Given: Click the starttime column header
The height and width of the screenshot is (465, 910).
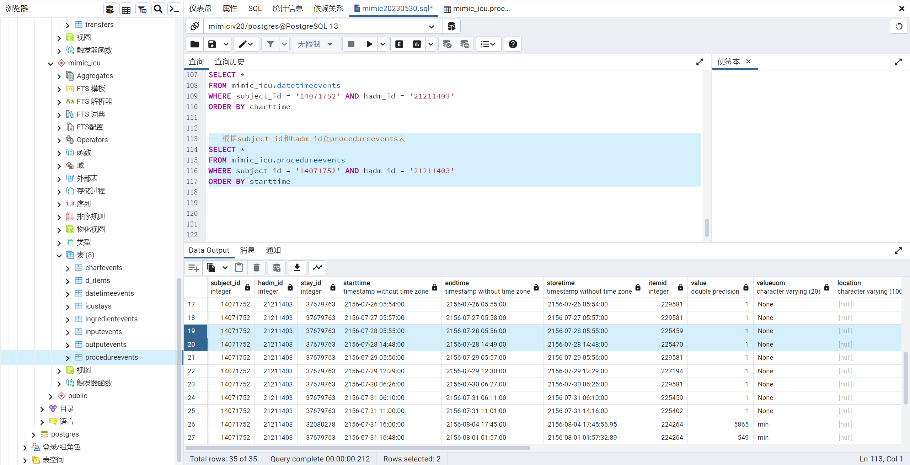Looking at the screenshot, I should [390, 287].
